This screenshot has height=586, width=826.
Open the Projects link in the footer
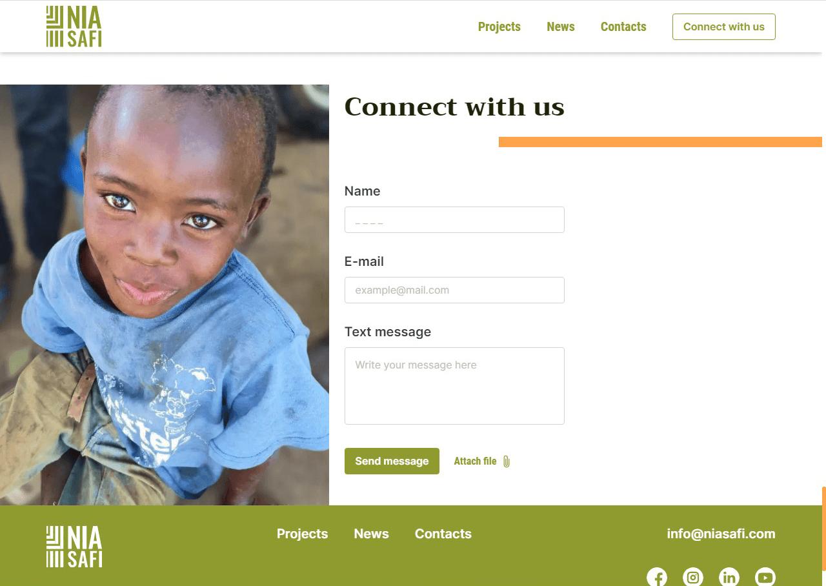point(302,534)
